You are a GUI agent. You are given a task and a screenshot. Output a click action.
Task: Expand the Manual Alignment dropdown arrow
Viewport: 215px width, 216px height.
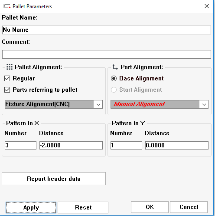204,104
